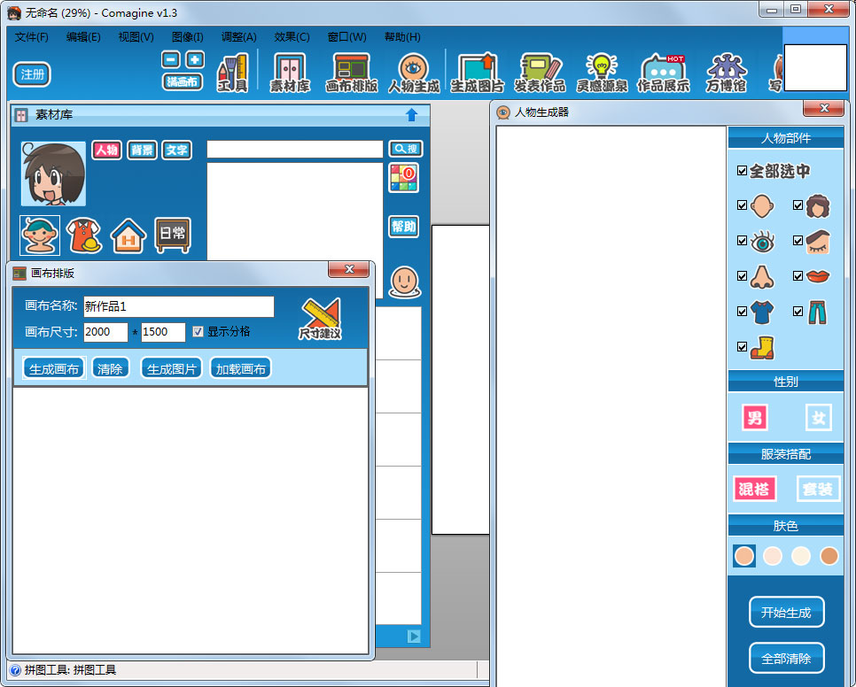Screen dimensions: 856x687
Task: Click the 生成图片 image generation icon
Action: 477,71
